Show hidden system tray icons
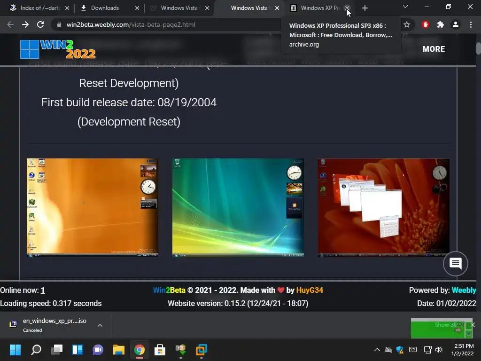 click(x=377, y=350)
